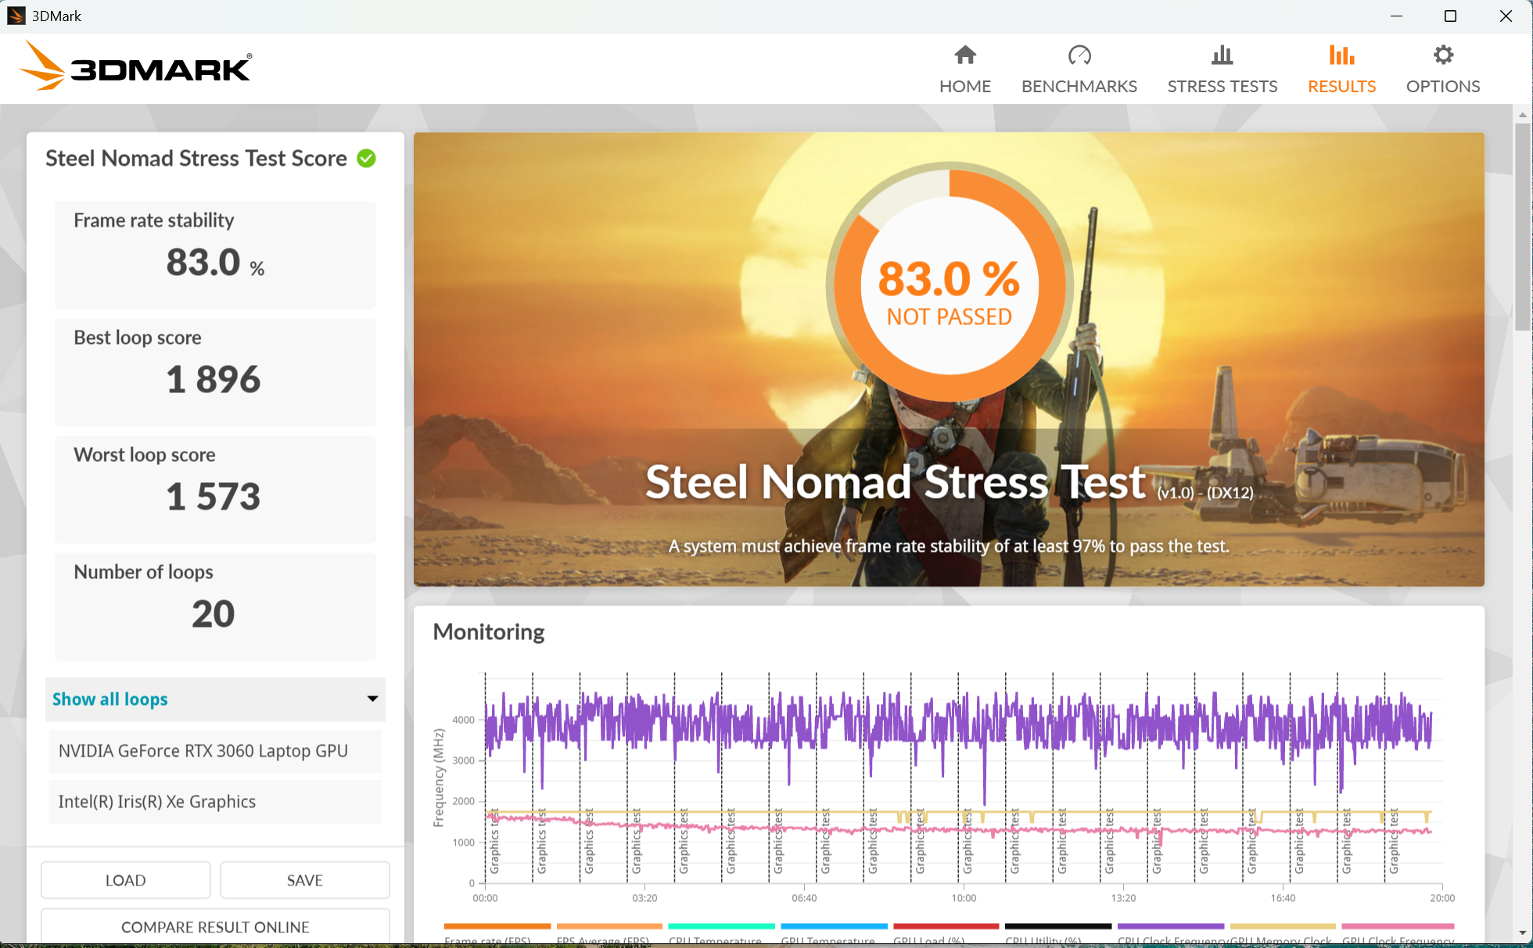The image size is (1533, 948).
Task: Click the 16:40 time axis label
Action: pyautogui.click(x=1283, y=898)
